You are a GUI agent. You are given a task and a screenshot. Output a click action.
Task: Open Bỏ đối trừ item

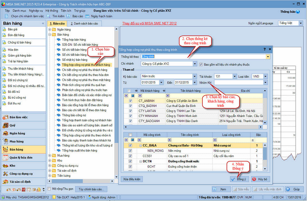tap(14, 91)
